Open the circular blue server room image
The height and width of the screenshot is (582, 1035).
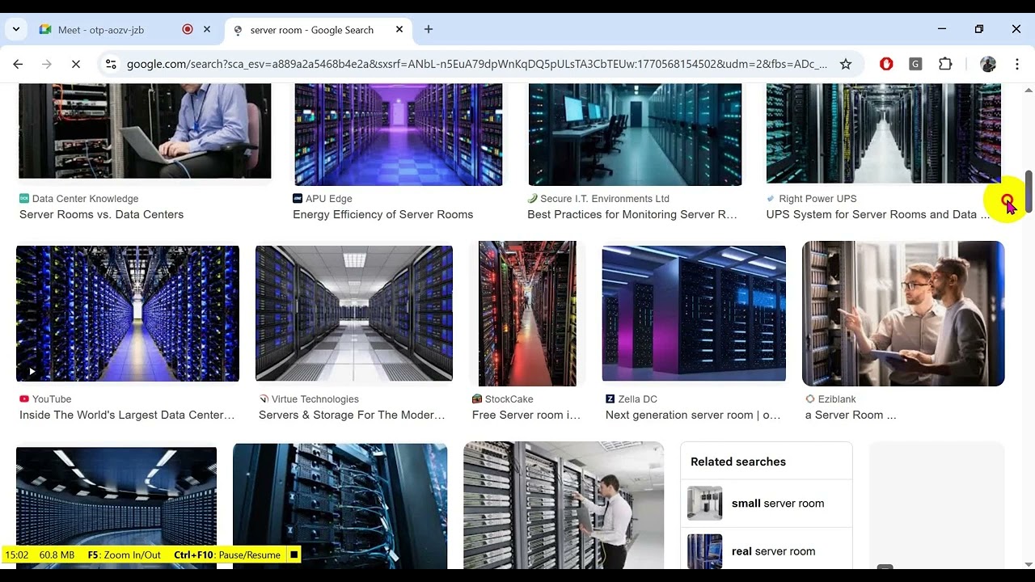click(x=116, y=508)
